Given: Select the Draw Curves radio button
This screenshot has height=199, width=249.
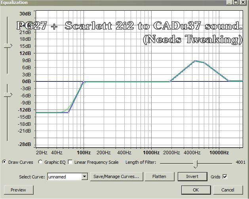Looking at the screenshot, I should click(x=4, y=162).
